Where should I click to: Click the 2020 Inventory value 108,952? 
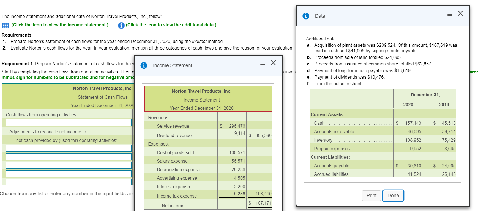(x=413, y=140)
